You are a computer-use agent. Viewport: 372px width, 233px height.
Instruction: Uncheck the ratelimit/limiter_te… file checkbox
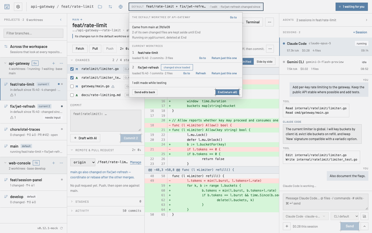(72, 78)
